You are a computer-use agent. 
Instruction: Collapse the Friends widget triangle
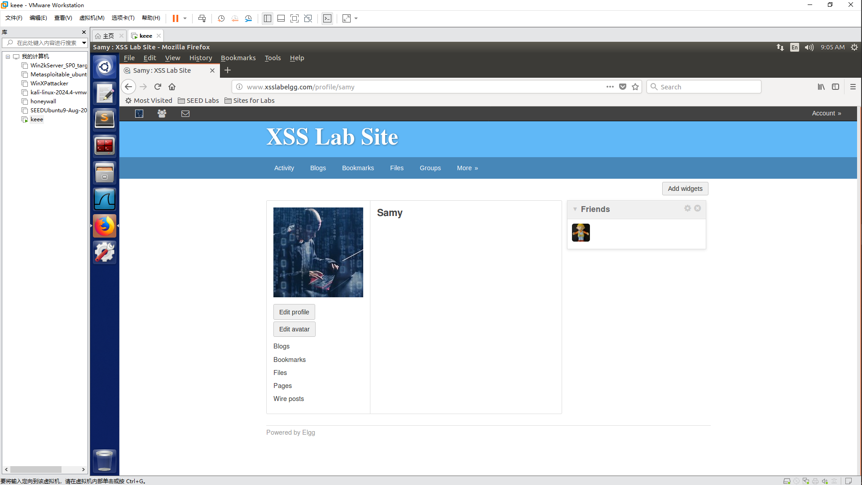tap(575, 209)
